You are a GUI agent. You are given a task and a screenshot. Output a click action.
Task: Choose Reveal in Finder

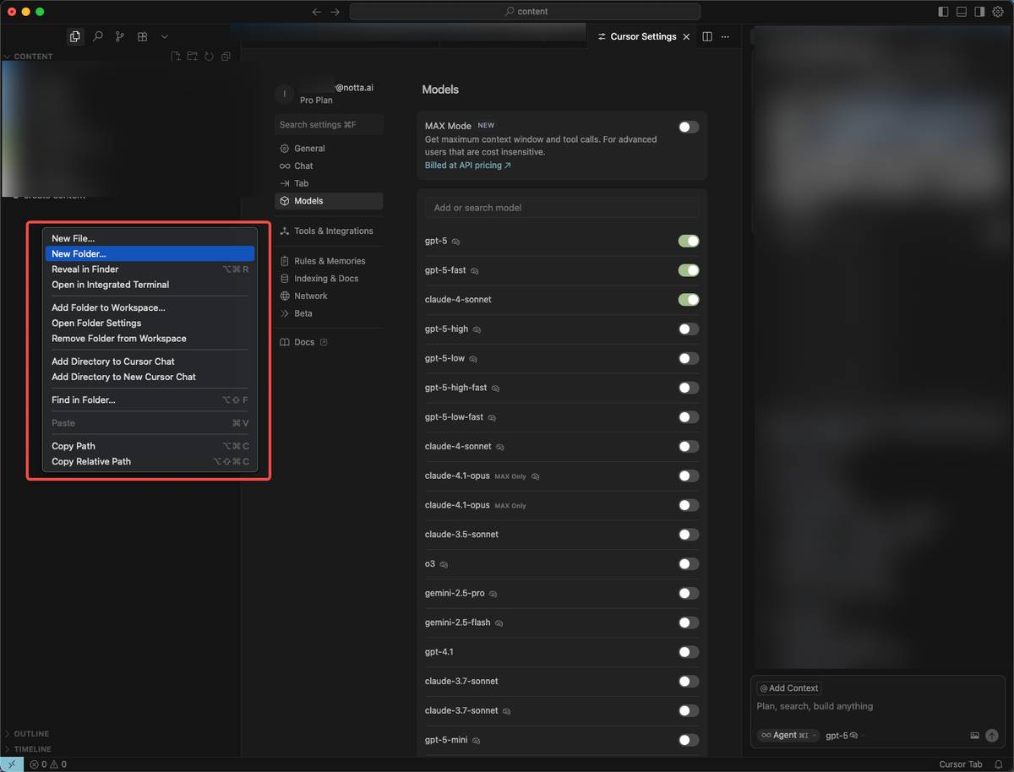tap(150, 269)
